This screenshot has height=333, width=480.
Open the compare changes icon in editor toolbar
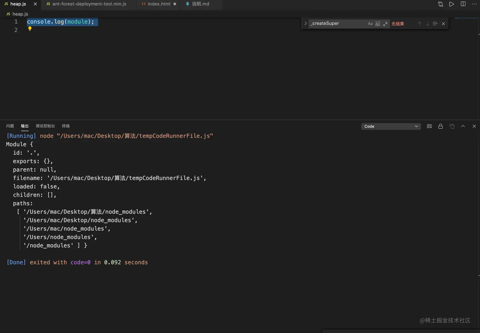(440, 4)
